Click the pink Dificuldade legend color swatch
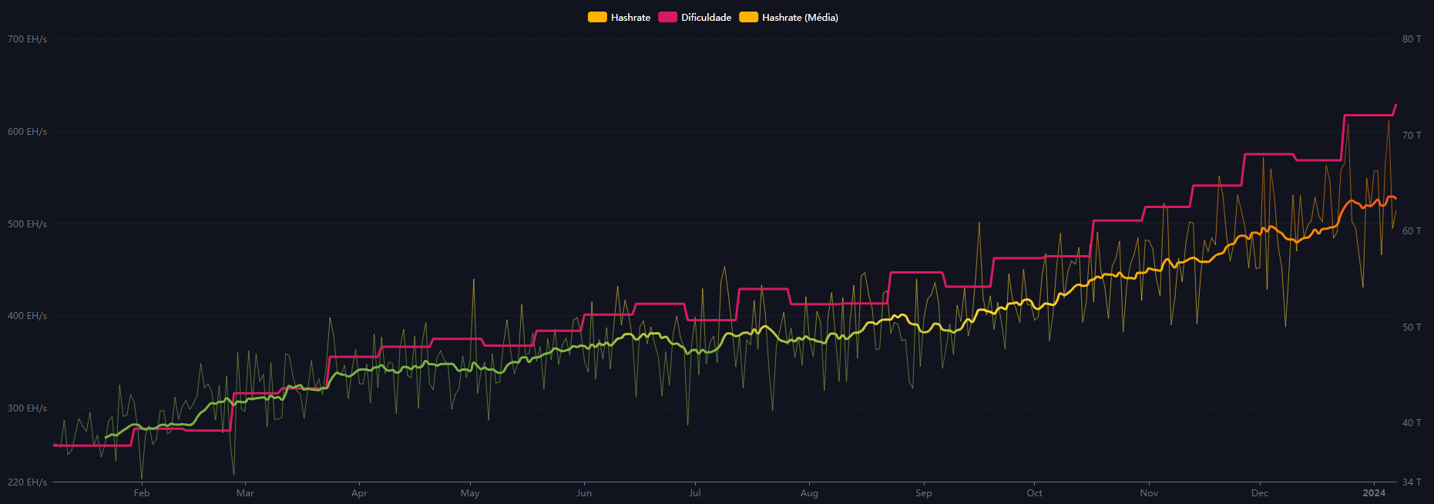Screen dimensions: 1434x504 [667, 17]
